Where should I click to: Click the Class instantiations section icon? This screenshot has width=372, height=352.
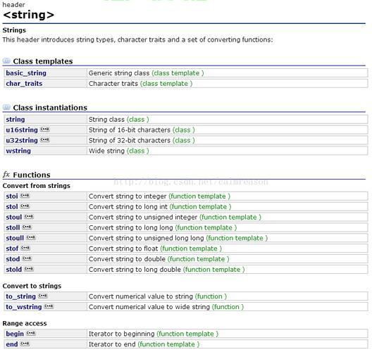(x=6, y=108)
